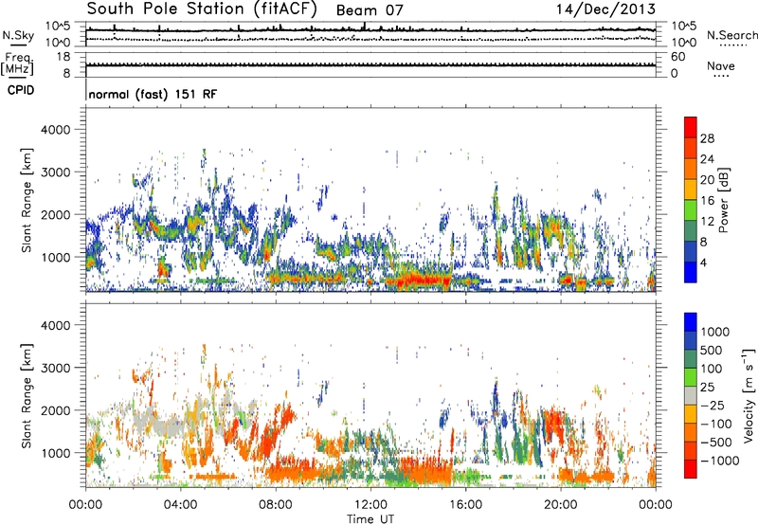Image resolution: width=758 pixels, height=525 pixels.
Task: Click the 'Power [dB]' colorbar title
Action: pos(724,200)
